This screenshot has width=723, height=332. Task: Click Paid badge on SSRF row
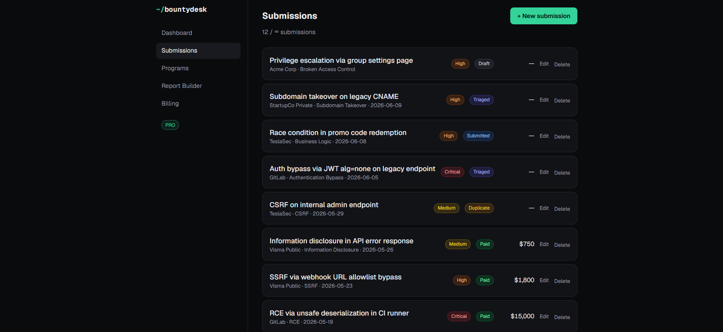pos(485,280)
